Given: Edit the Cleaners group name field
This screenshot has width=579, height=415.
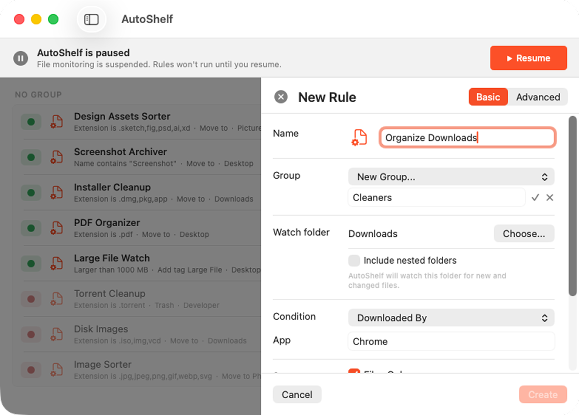Looking at the screenshot, I should coord(436,198).
